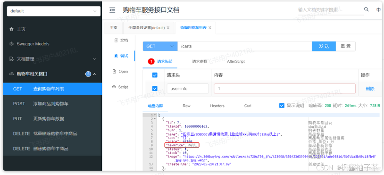
Task: Select GET 查询购物车列表 in sidebar
Action: click(x=52, y=89)
